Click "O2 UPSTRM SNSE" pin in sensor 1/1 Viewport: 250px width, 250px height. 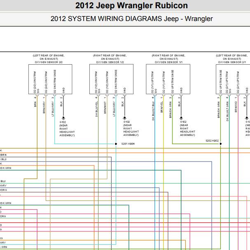(x=172, y=82)
